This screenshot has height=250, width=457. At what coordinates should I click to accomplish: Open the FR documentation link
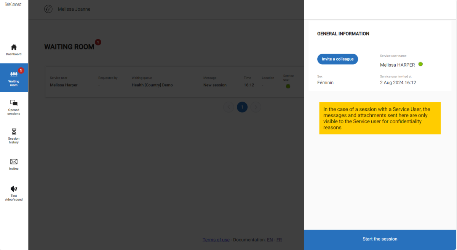click(x=279, y=240)
